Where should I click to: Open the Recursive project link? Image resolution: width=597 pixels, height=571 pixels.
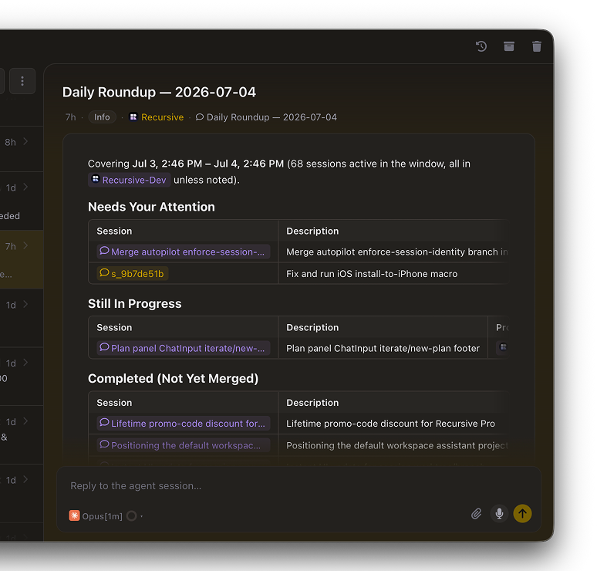tap(157, 117)
